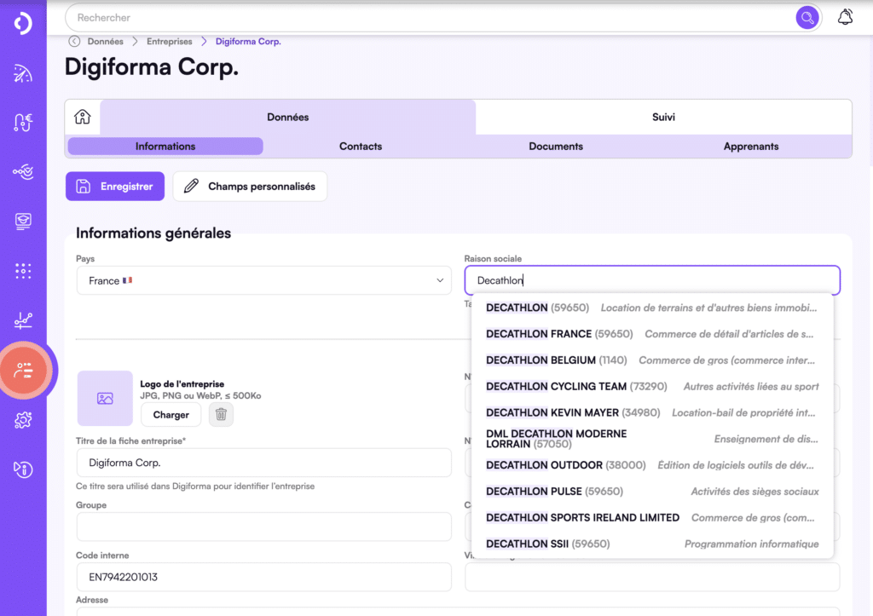Select the Apprenants sub-tab

[x=751, y=147]
